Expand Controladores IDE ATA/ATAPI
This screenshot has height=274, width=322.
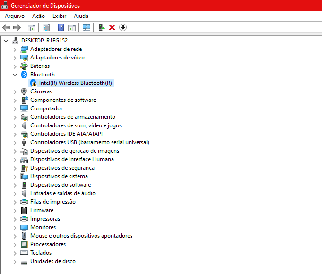tap(15, 134)
